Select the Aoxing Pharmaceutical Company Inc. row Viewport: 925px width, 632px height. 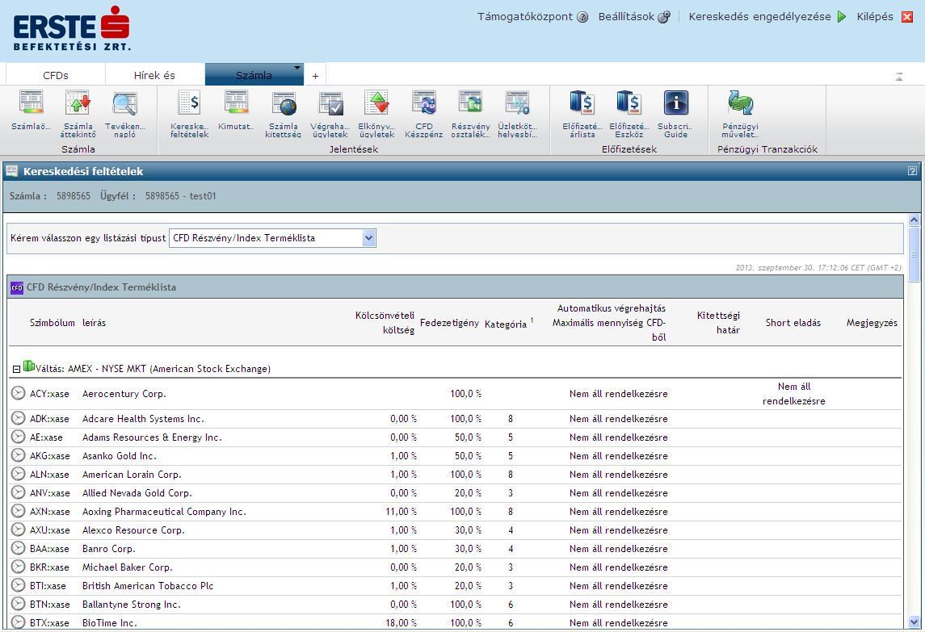point(455,511)
